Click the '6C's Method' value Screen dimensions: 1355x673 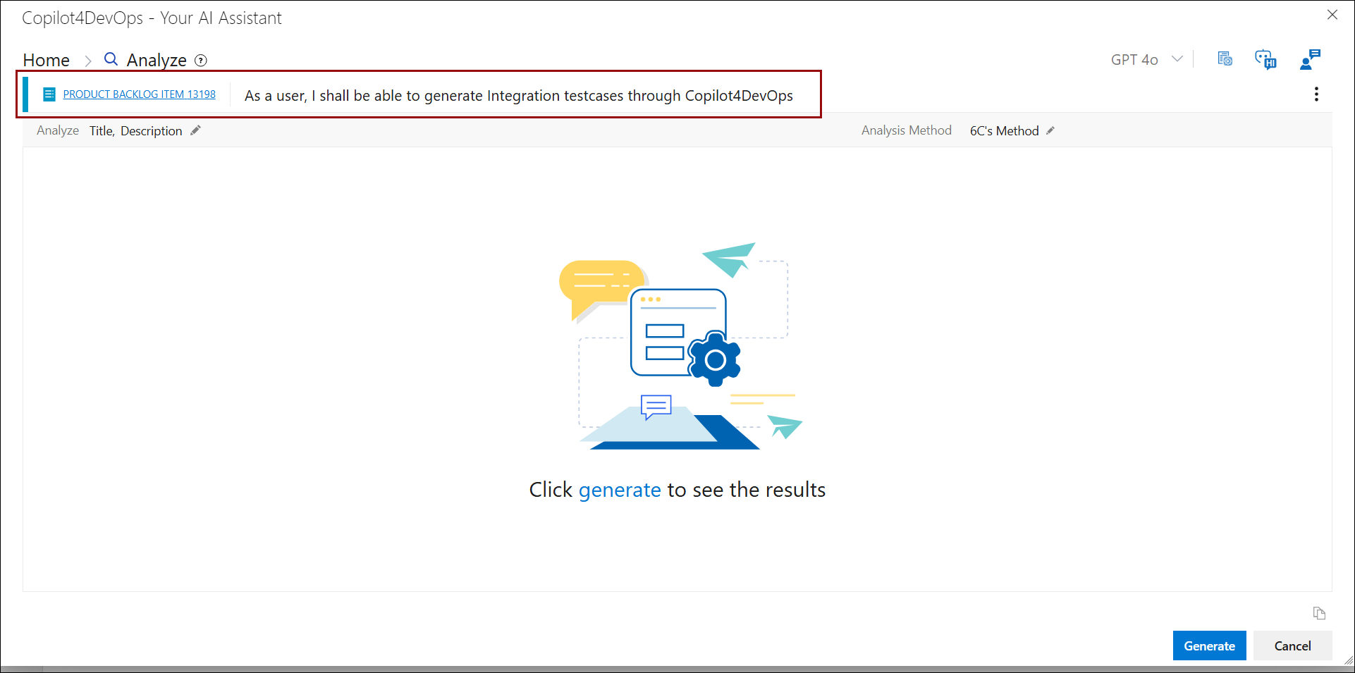click(x=1004, y=130)
